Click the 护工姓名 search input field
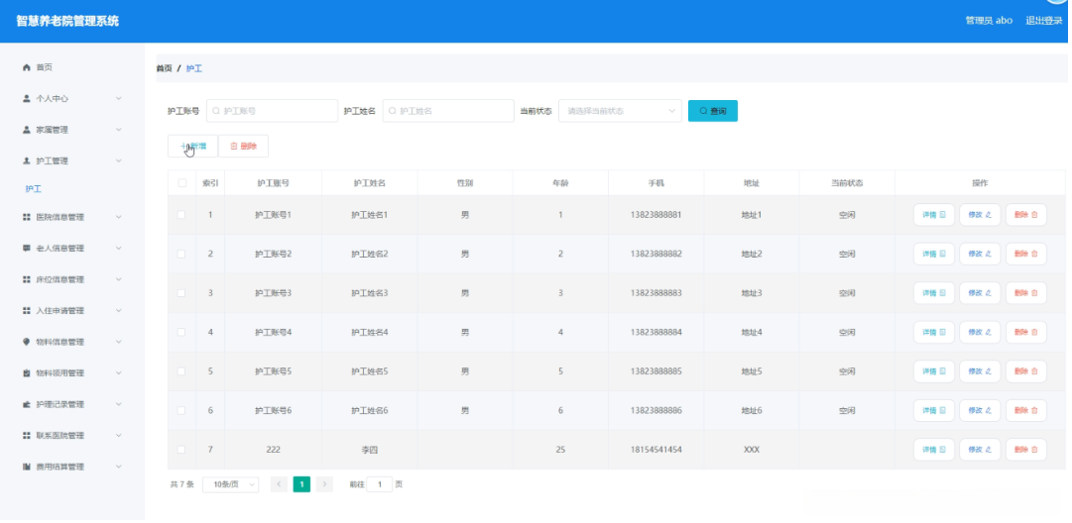The width and height of the screenshot is (1072, 523). pyautogui.click(x=448, y=111)
